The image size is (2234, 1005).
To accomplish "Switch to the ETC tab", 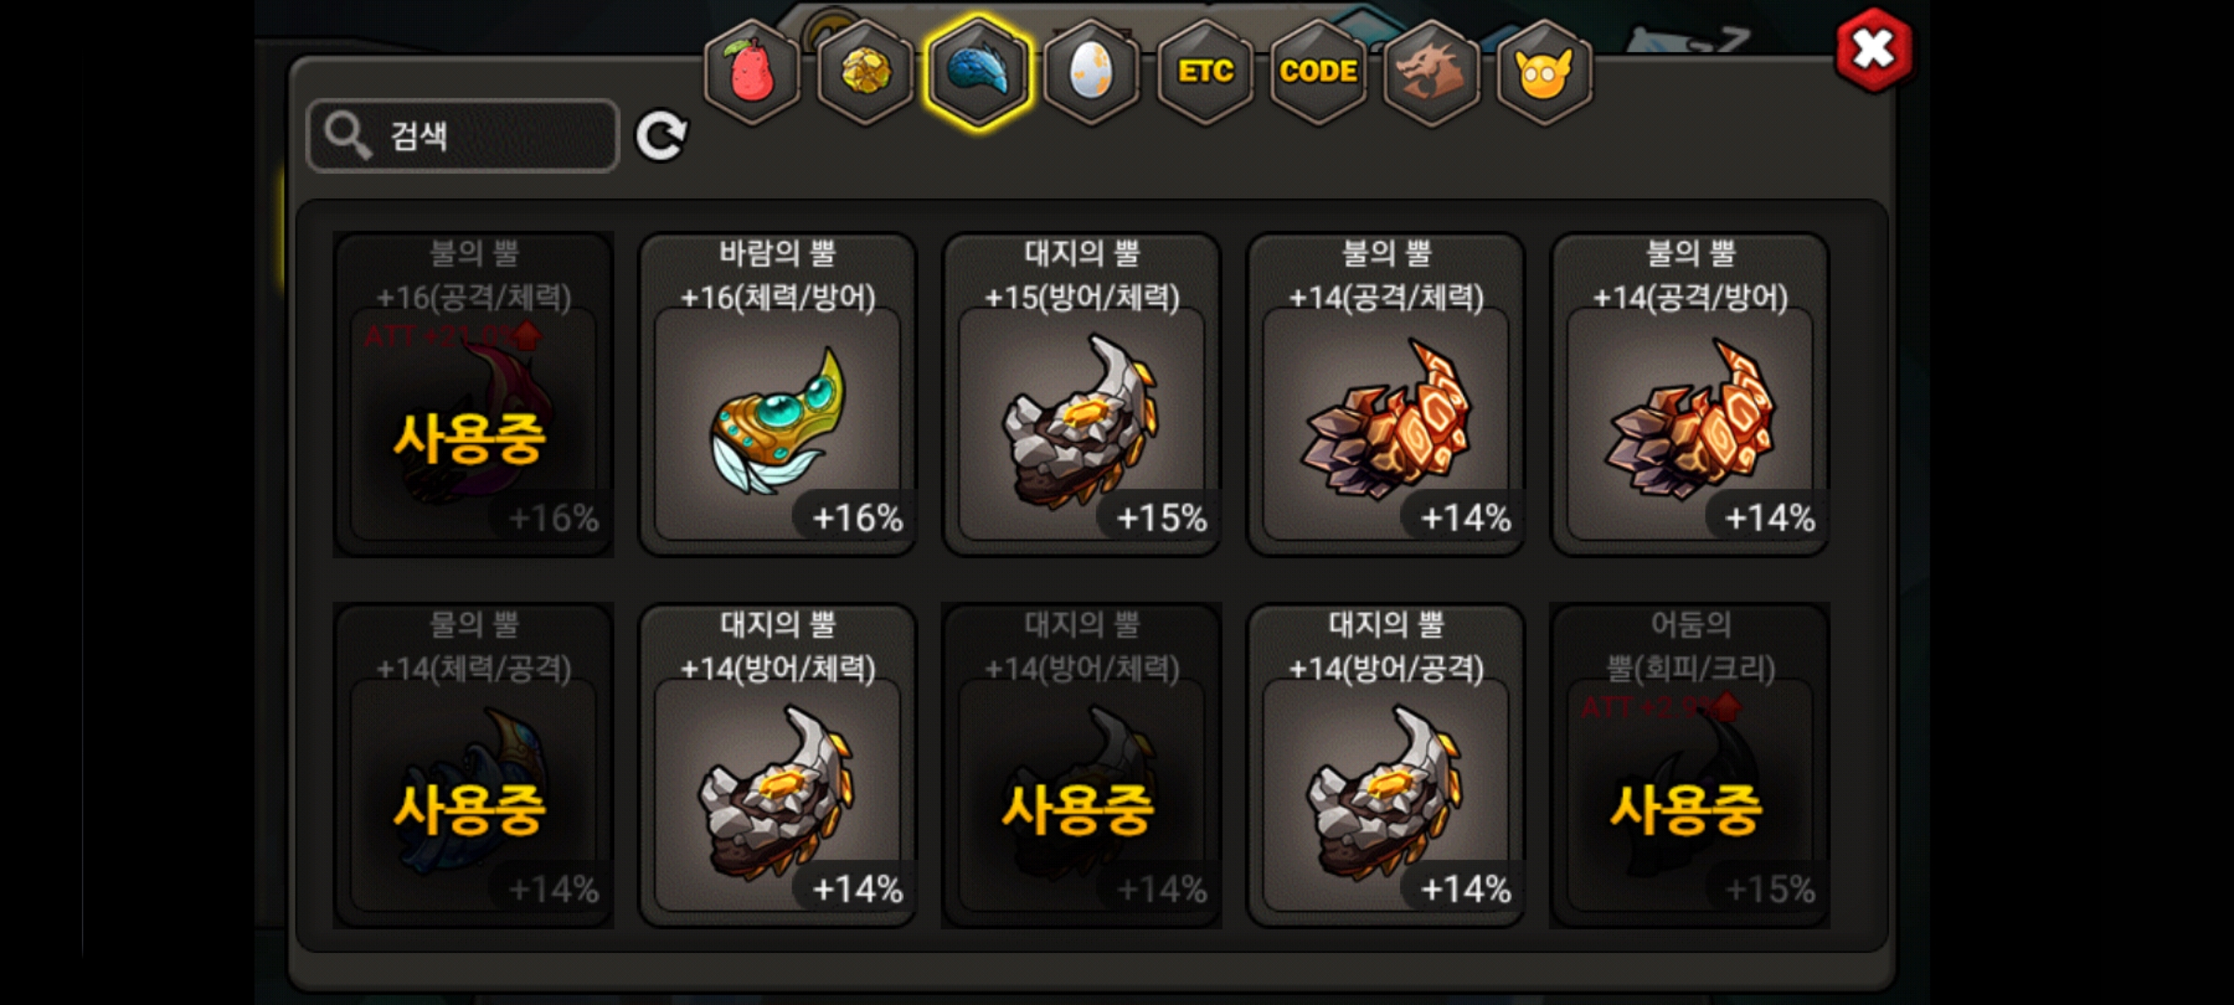I will [1205, 73].
